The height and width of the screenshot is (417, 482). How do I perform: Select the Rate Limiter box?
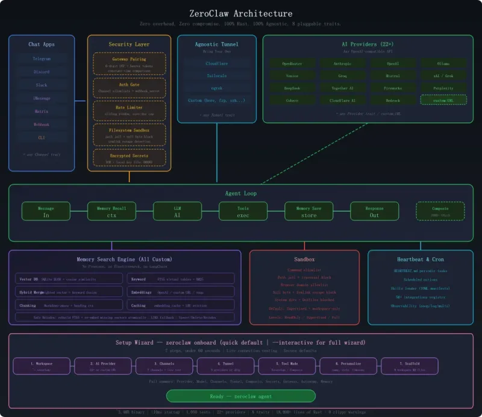pyautogui.click(x=129, y=110)
